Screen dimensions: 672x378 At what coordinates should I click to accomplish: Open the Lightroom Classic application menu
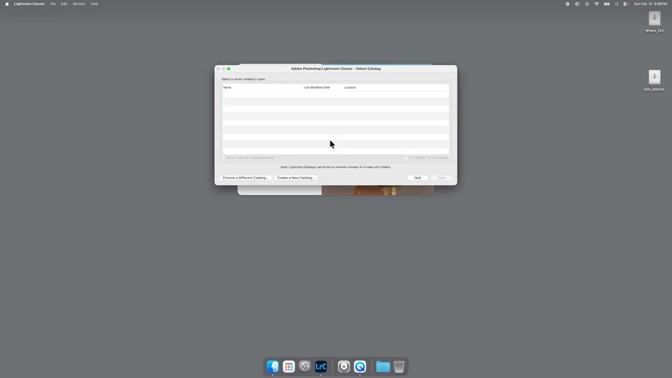pos(29,4)
